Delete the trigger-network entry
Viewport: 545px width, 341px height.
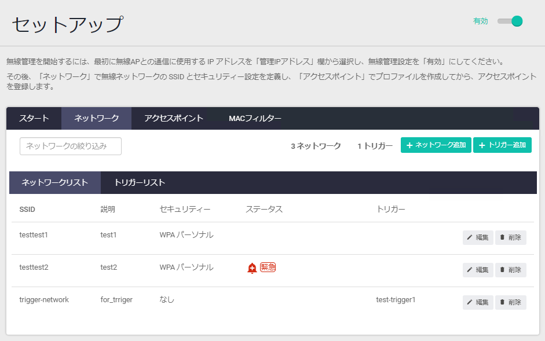pyautogui.click(x=510, y=302)
